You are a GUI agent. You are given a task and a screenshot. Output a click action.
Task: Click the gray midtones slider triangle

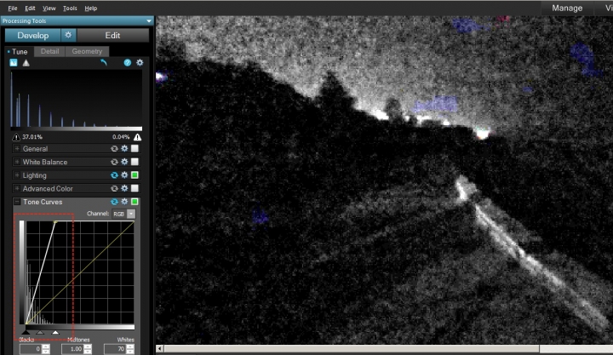pyautogui.click(x=40, y=333)
